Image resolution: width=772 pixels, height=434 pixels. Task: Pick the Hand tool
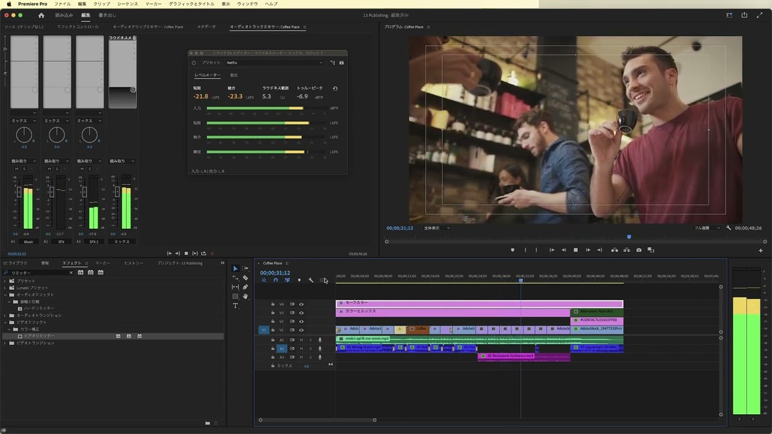point(245,297)
